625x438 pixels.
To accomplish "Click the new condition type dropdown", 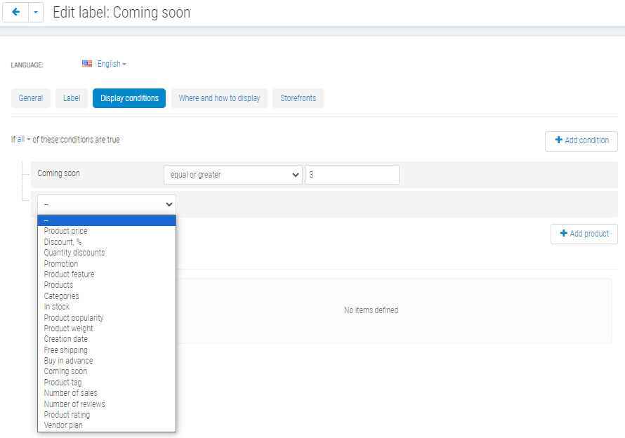I will pyautogui.click(x=107, y=204).
